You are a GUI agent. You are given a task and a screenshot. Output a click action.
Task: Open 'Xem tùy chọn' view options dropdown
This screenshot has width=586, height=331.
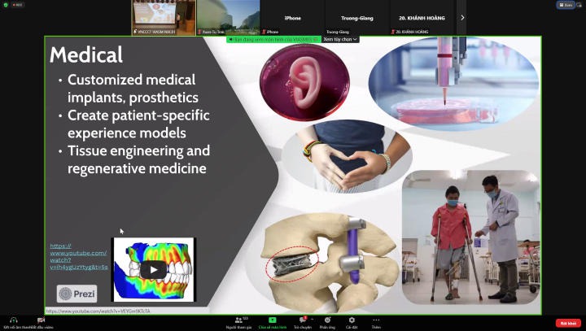(340, 39)
